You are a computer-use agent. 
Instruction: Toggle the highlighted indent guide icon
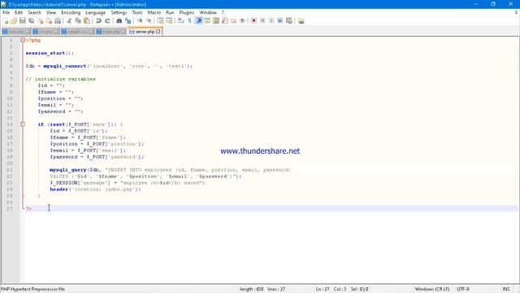[x=198, y=21]
